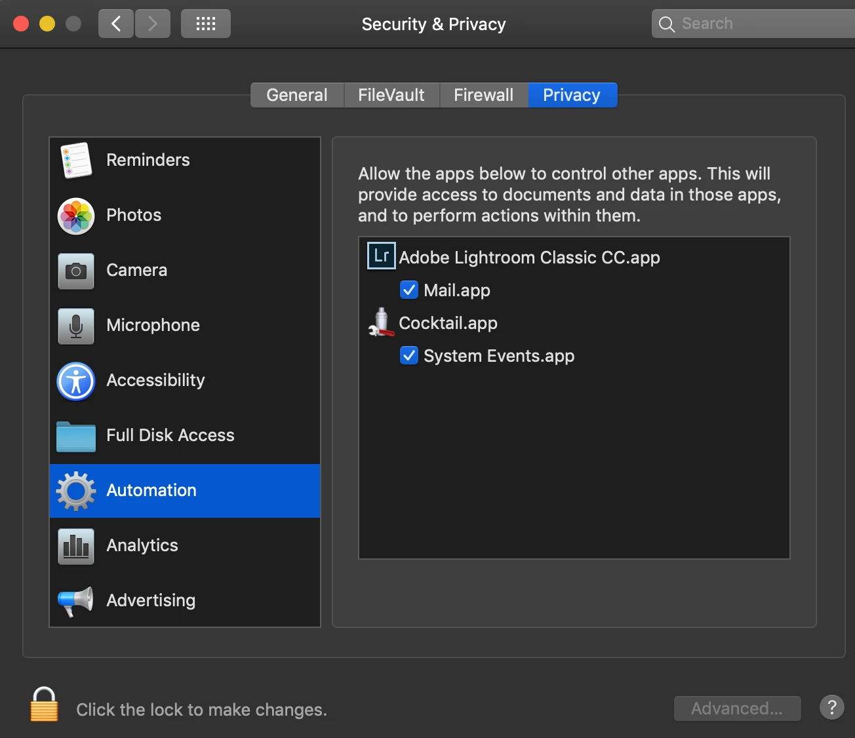
Task: Select the Microphone label in list
Action: pyautogui.click(x=153, y=325)
